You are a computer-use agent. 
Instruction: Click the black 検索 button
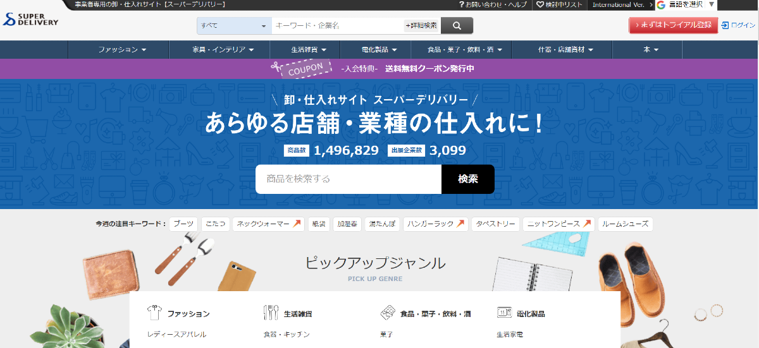(x=468, y=179)
